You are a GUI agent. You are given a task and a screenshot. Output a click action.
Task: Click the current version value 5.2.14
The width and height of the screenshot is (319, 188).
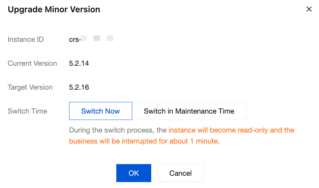pyautogui.click(x=79, y=63)
